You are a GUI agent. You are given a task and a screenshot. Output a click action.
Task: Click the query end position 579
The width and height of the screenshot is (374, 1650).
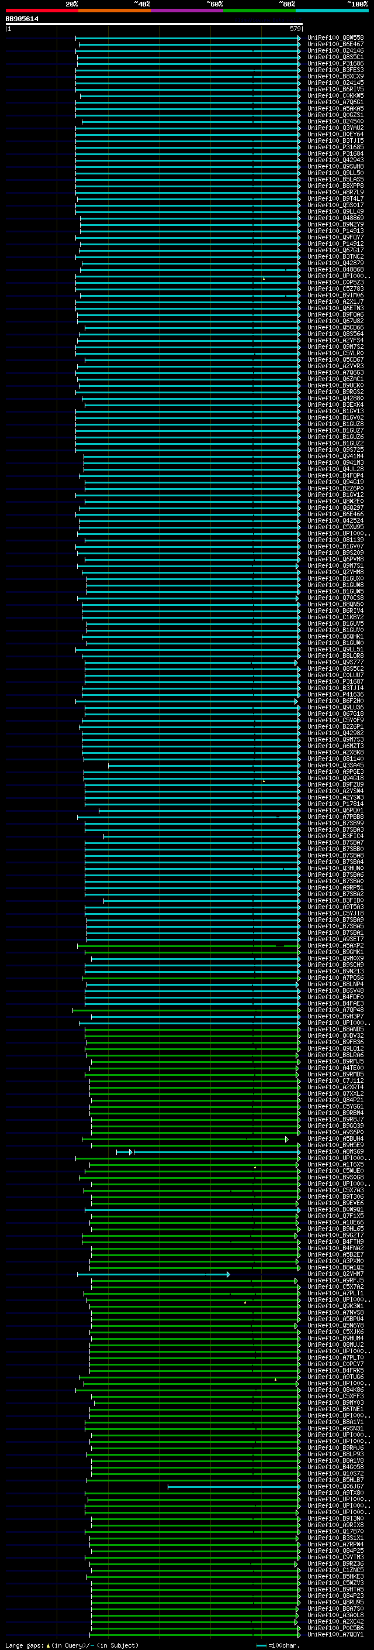(295, 29)
